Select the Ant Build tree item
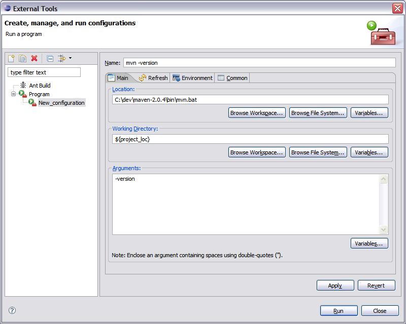Screen dimensions: 406x324 pyautogui.click(x=40, y=86)
